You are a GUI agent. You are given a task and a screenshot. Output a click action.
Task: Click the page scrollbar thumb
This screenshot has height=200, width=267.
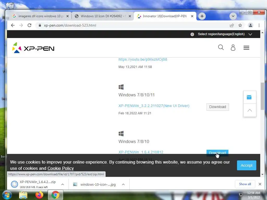tap(262, 96)
